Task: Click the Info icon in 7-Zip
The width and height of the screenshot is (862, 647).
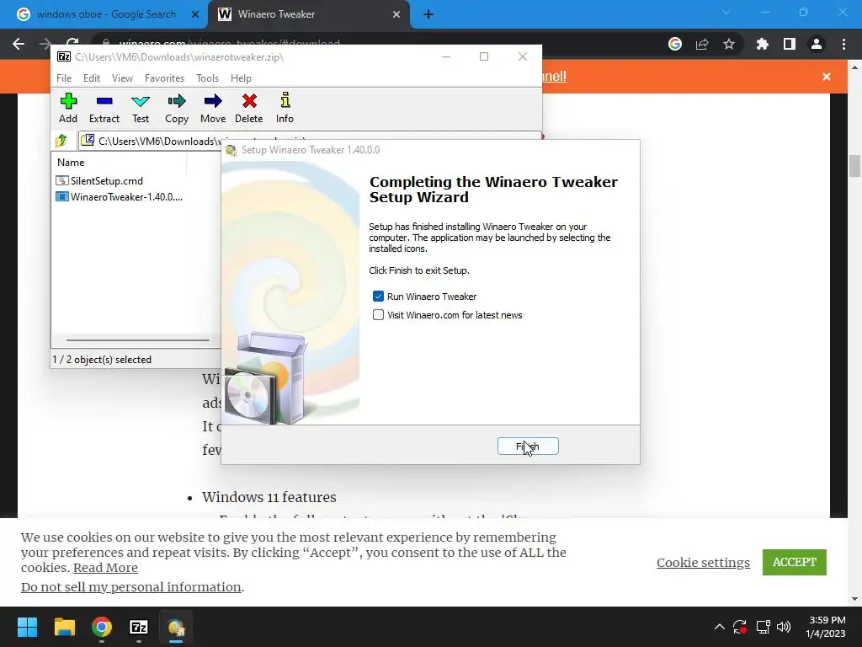Action: [x=285, y=108]
